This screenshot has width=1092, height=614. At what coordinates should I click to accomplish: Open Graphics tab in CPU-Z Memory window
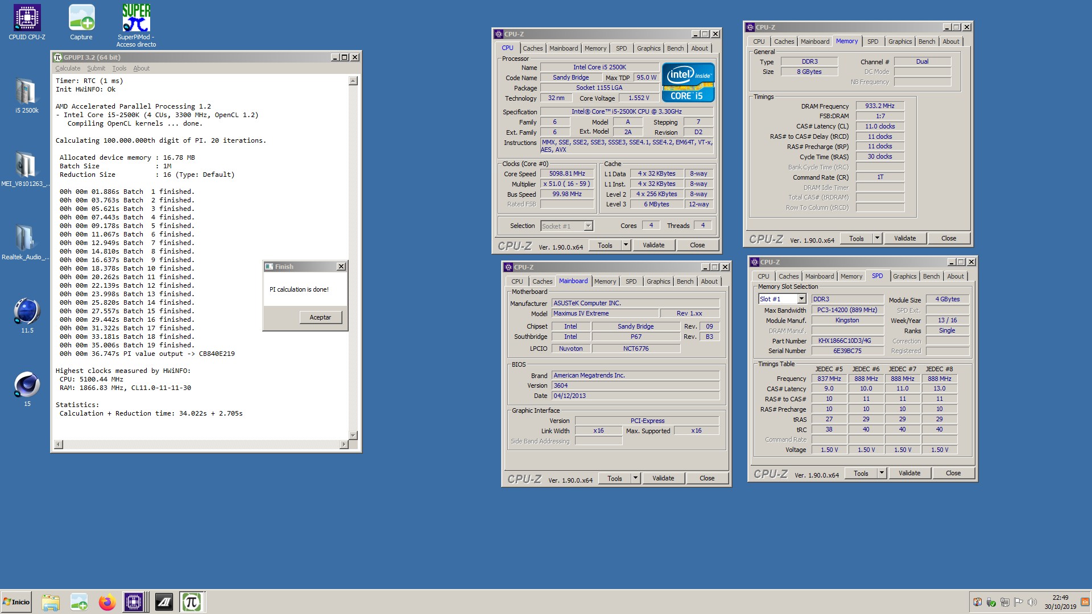pos(900,42)
